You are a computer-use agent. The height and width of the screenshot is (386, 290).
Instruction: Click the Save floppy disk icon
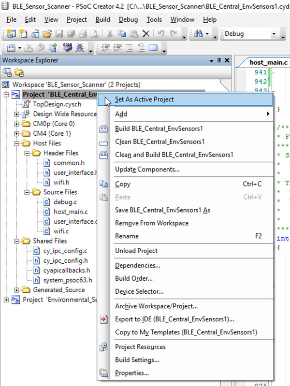click(x=59, y=33)
